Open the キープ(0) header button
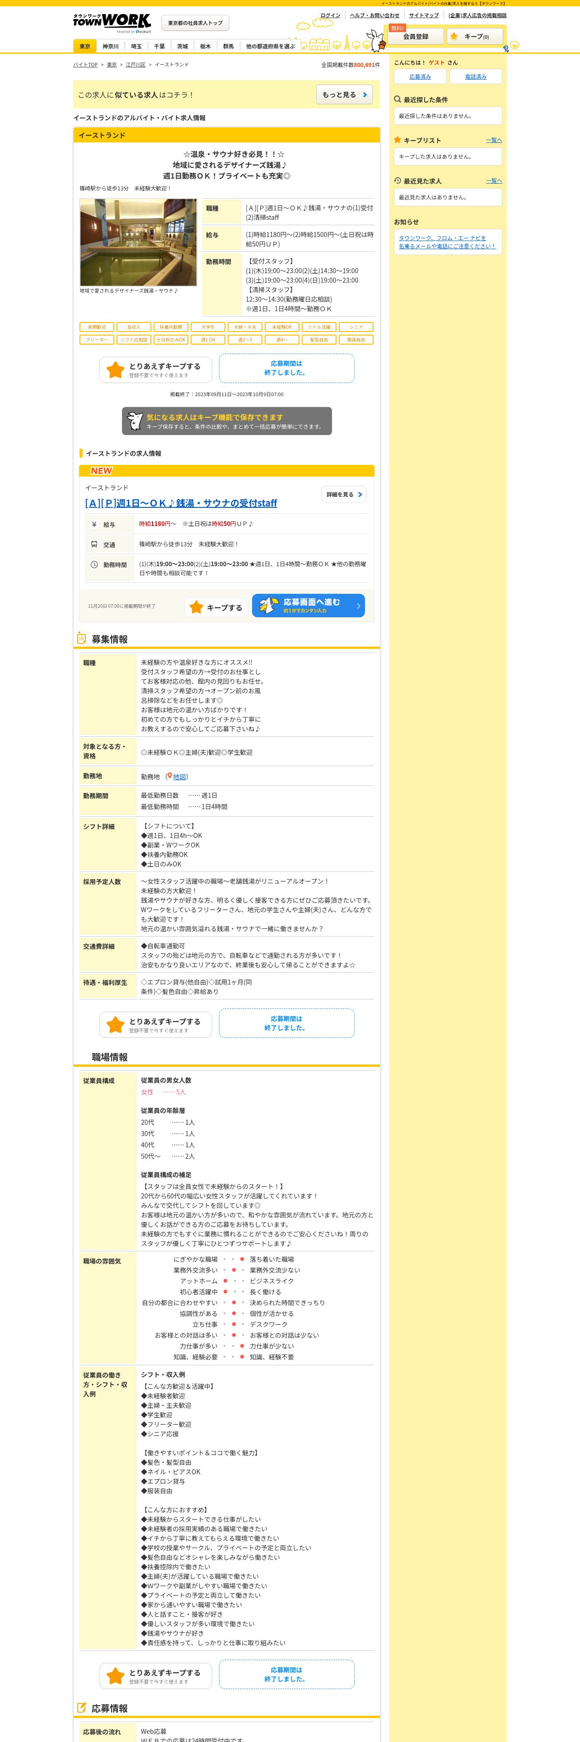 pyautogui.click(x=475, y=37)
